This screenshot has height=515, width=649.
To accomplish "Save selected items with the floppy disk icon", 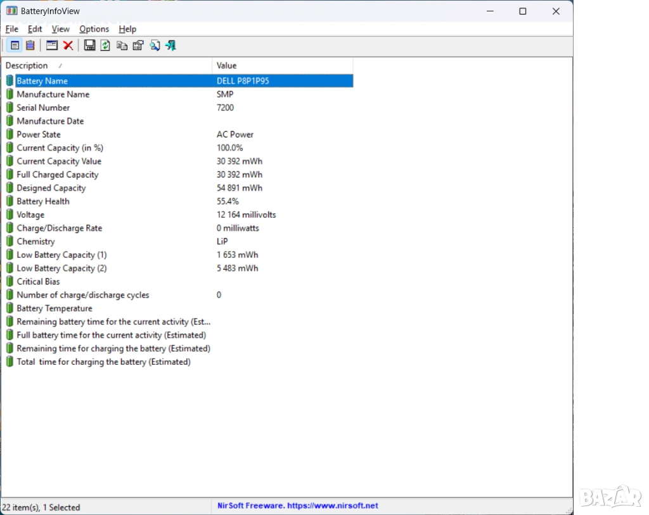I will pos(89,46).
